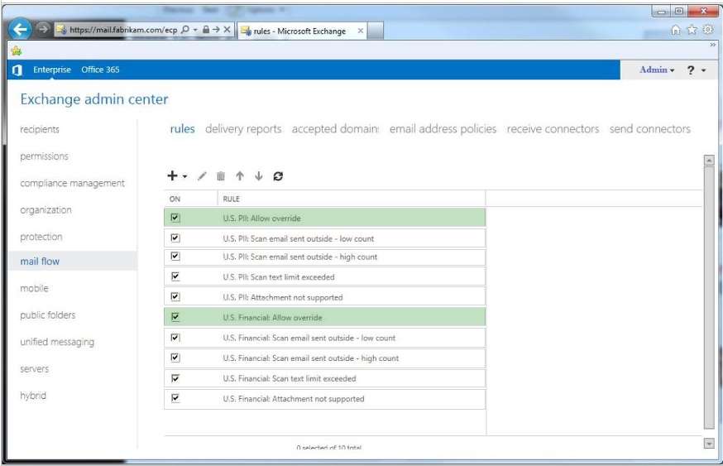Viewport: 723px width, 466px height.
Task: Open mobile in left navigation
Action: click(x=34, y=288)
